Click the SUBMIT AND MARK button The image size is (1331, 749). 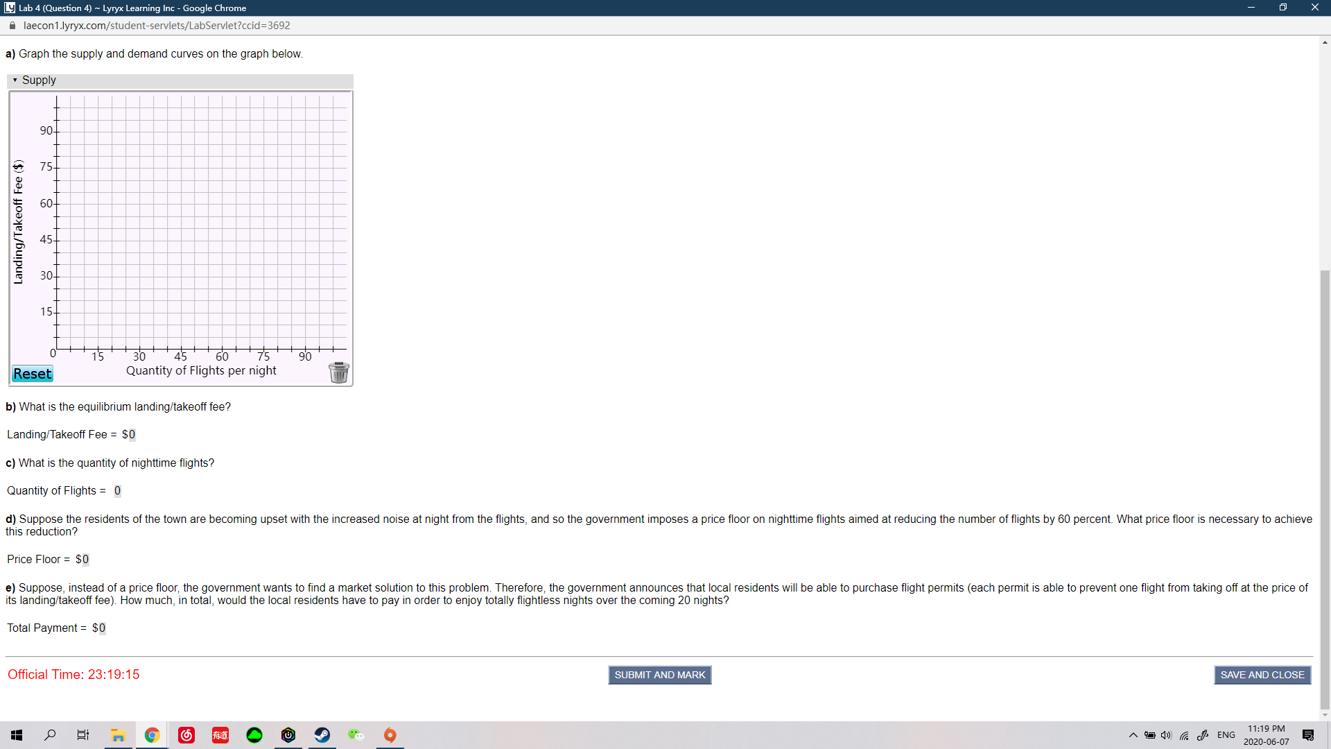click(x=659, y=675)
